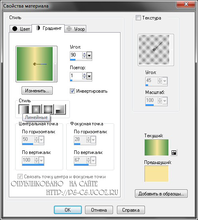Close the Свойства материала dialog
This screenshot has height=220, width=198.
point(186,4)
